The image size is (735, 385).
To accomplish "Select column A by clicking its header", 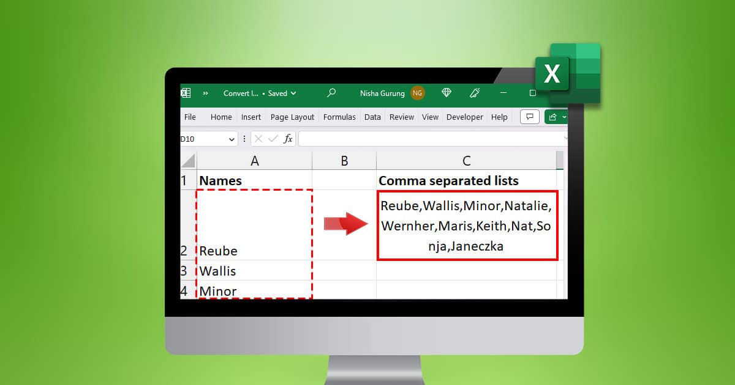I will [x=255, y=159].
